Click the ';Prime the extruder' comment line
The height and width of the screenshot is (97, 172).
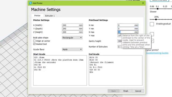(x=45, y=62)
